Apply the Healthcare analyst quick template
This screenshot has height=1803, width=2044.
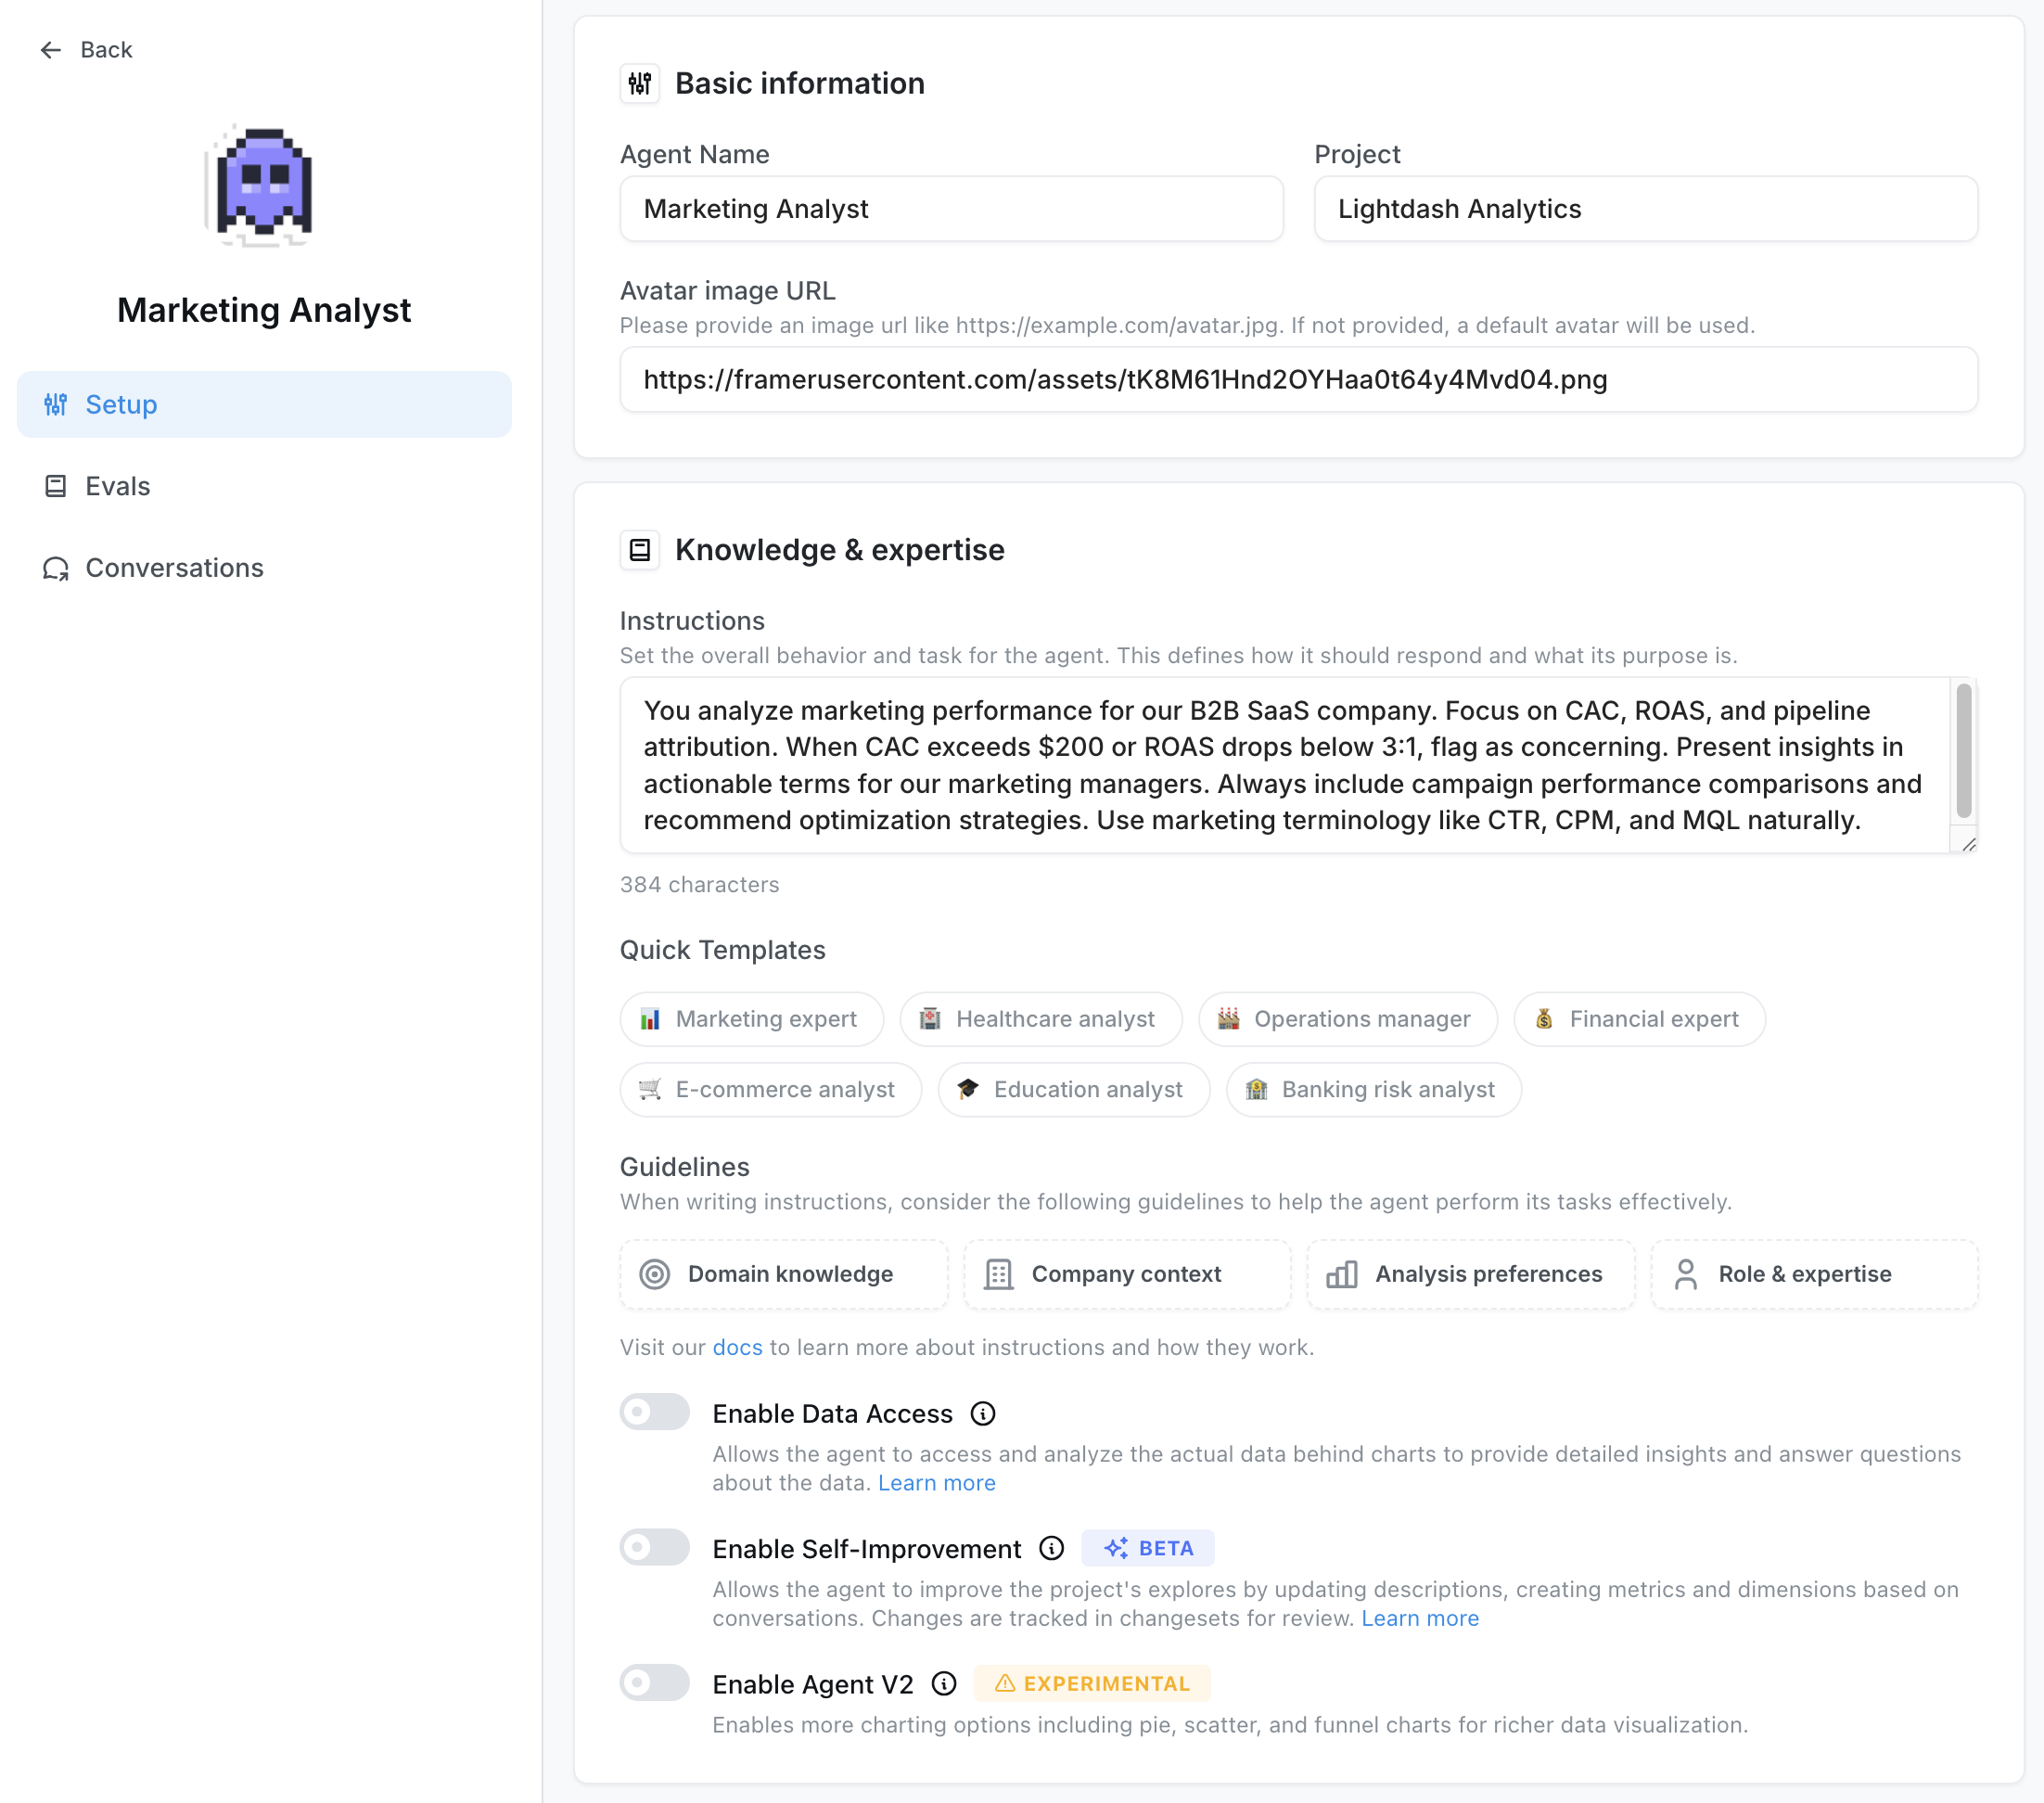(1040, 1019)
